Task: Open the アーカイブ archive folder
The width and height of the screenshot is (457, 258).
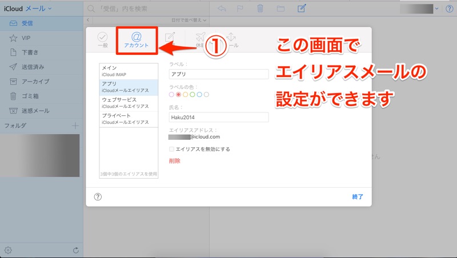Action: pyautogui.click(x=41, y=82)
